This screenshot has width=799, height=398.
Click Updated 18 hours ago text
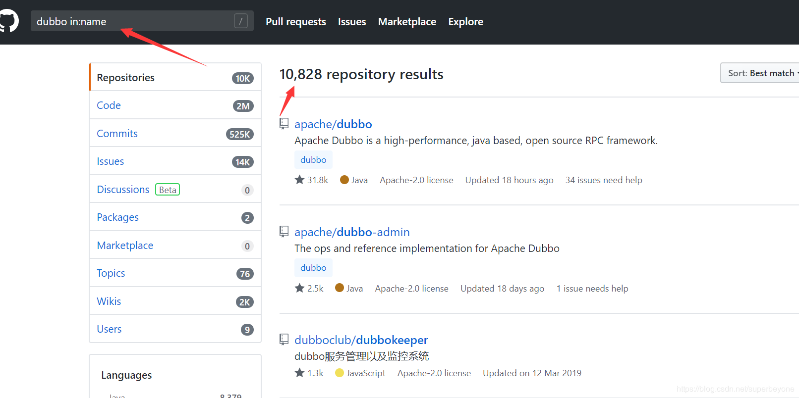click(x=509, y=180)
